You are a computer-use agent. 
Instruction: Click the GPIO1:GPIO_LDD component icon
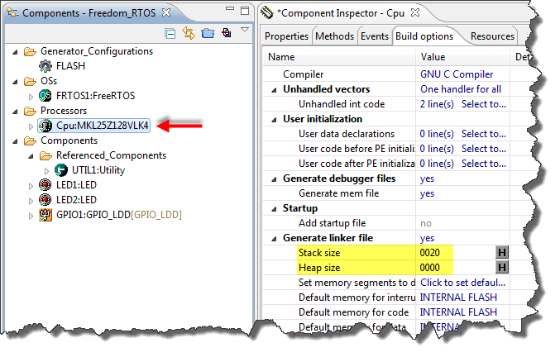click(45, 215)
